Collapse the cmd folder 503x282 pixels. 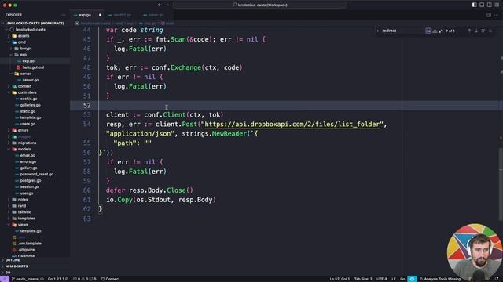[35, 42]
